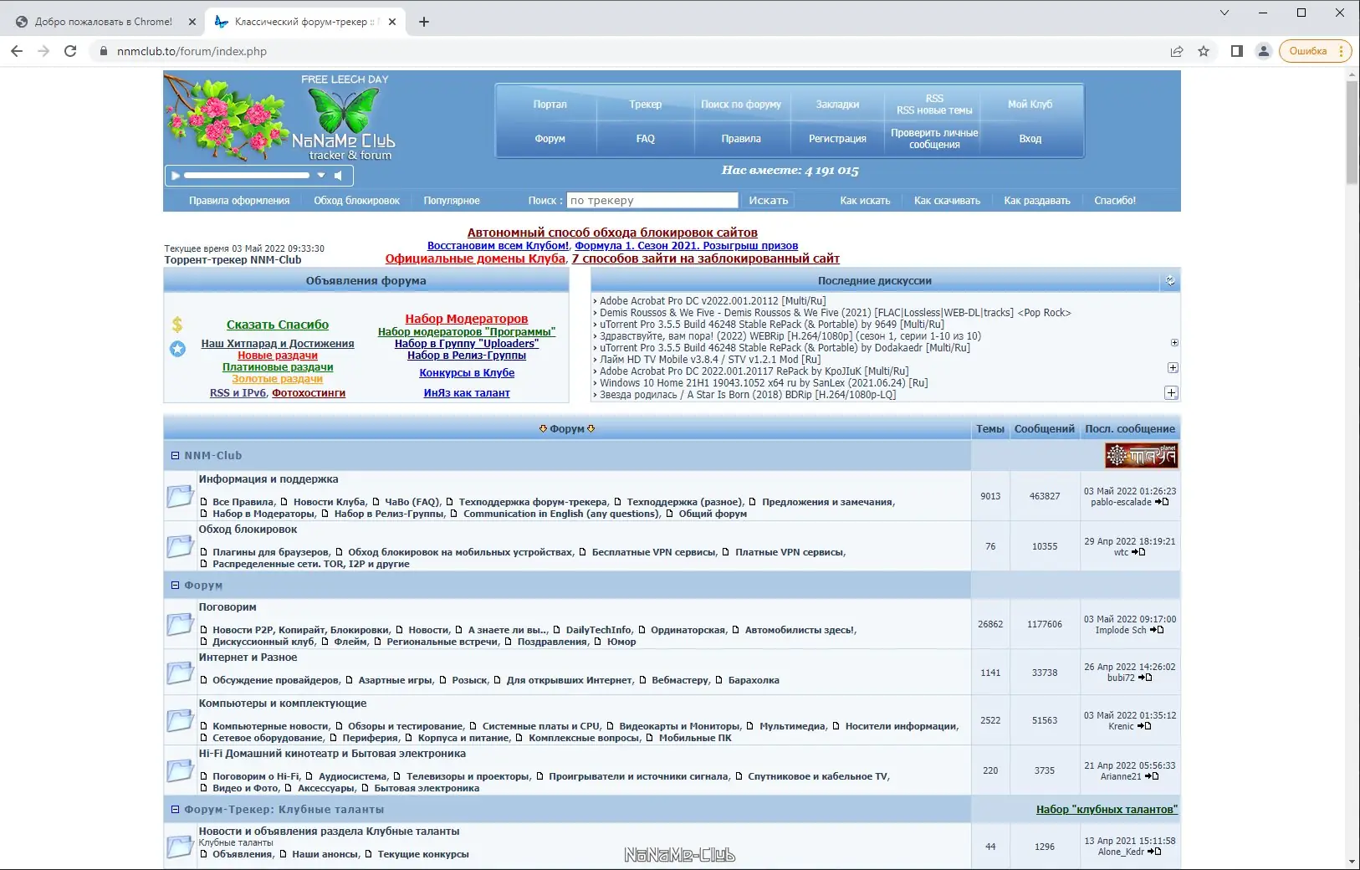Open Adobe Acrobat Pro DC v2022.001.20112 discussion
1360x870 pixels.
click(x=713, y=301)
